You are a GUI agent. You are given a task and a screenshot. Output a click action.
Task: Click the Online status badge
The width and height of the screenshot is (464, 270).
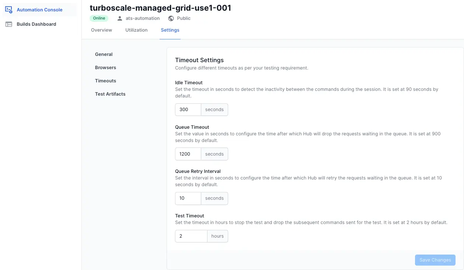[x=99, y=18]
